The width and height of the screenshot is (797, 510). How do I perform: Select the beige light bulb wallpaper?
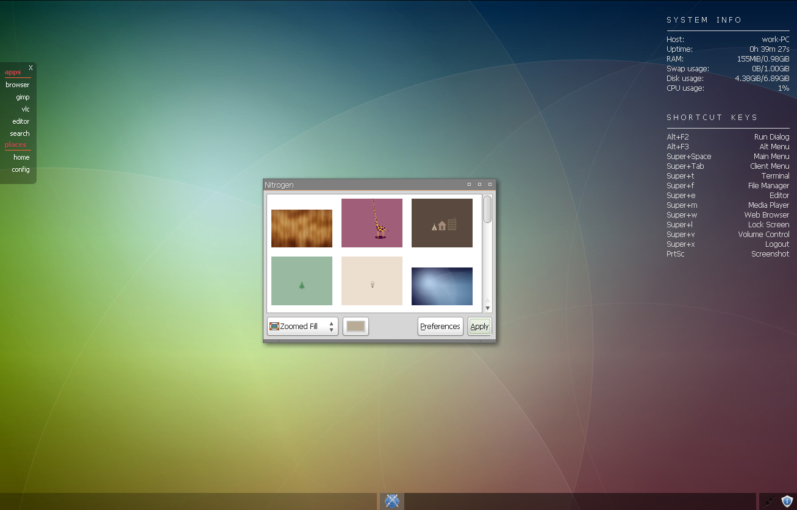click(x=372, y=281)
